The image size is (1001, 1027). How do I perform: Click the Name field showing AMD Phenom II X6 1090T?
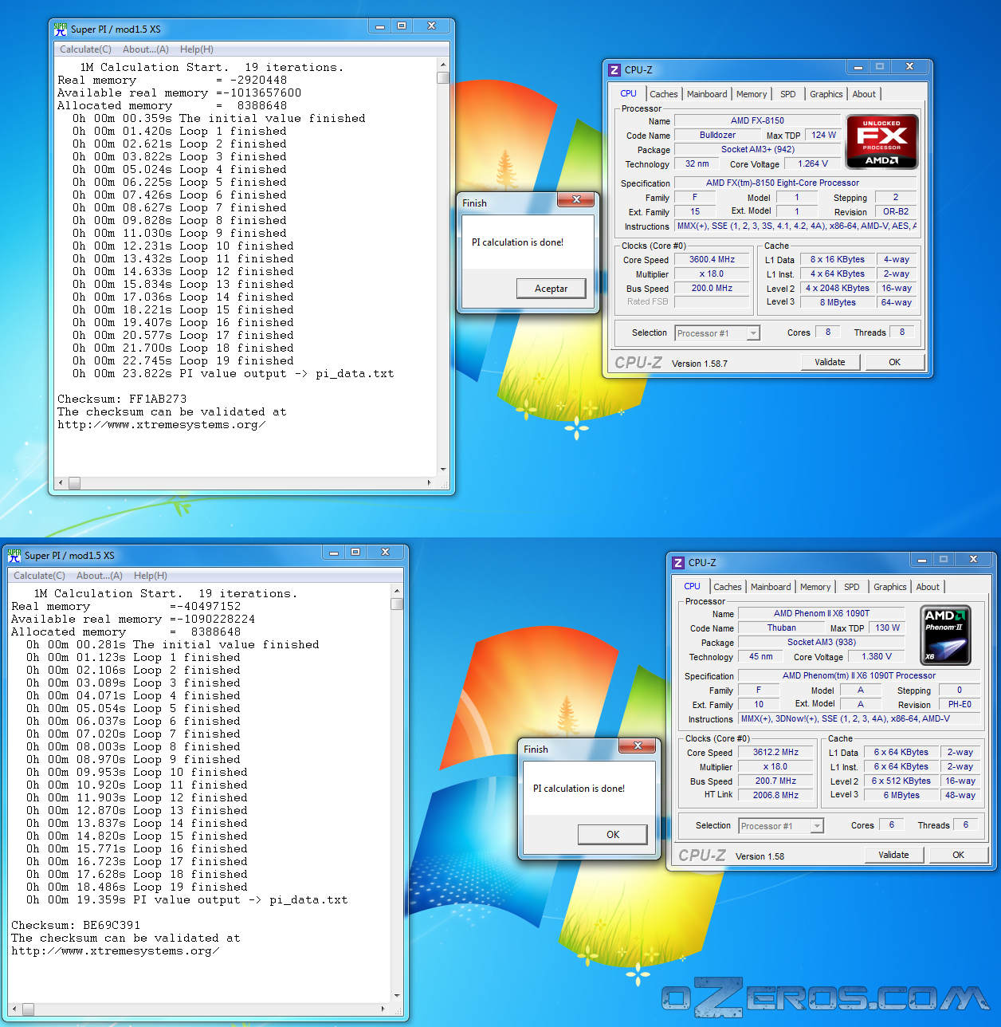[x=821, y=614]
